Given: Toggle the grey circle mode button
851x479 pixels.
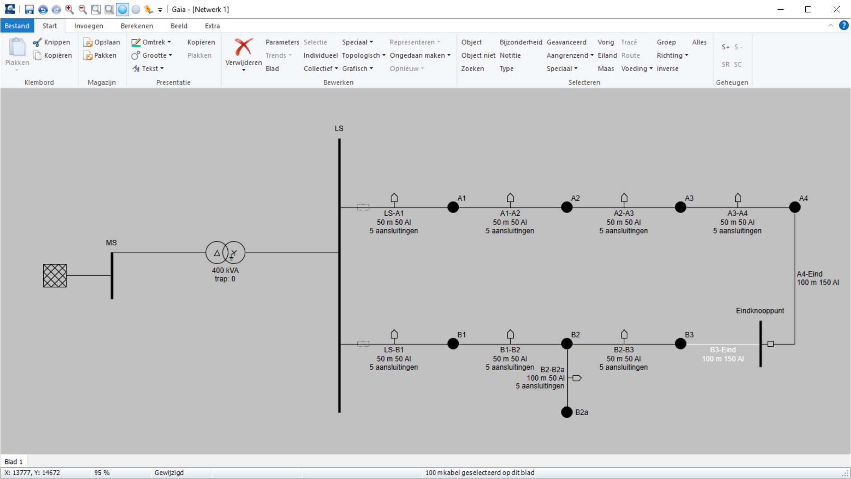Looking at the screenshot, I should tap(136, 9).
